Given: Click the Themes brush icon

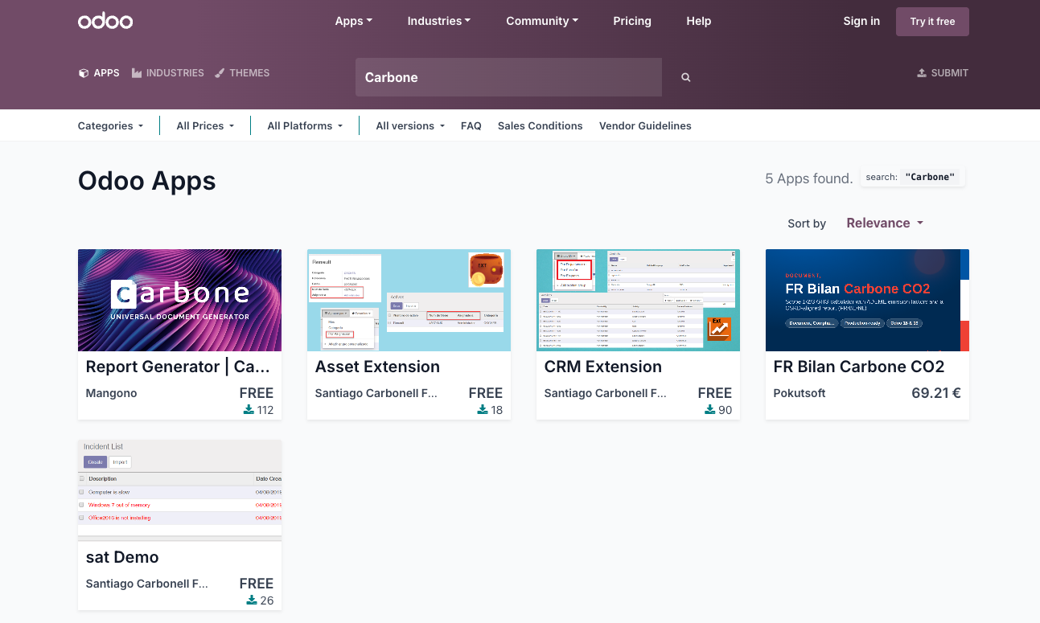Looking at the screenshot, I should pos(220,73).
